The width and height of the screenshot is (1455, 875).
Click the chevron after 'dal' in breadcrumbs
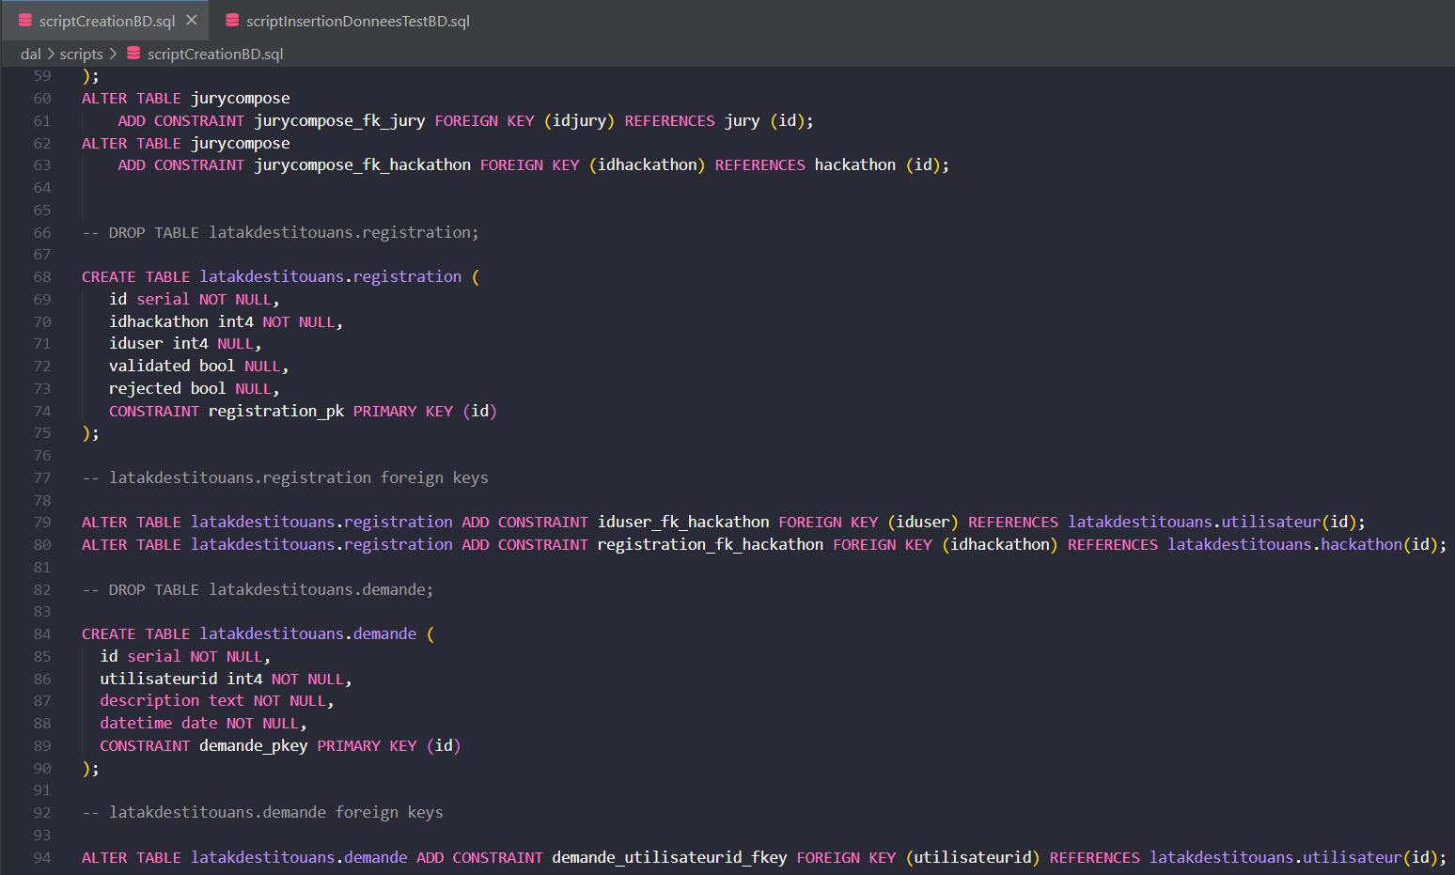[51, 54]
